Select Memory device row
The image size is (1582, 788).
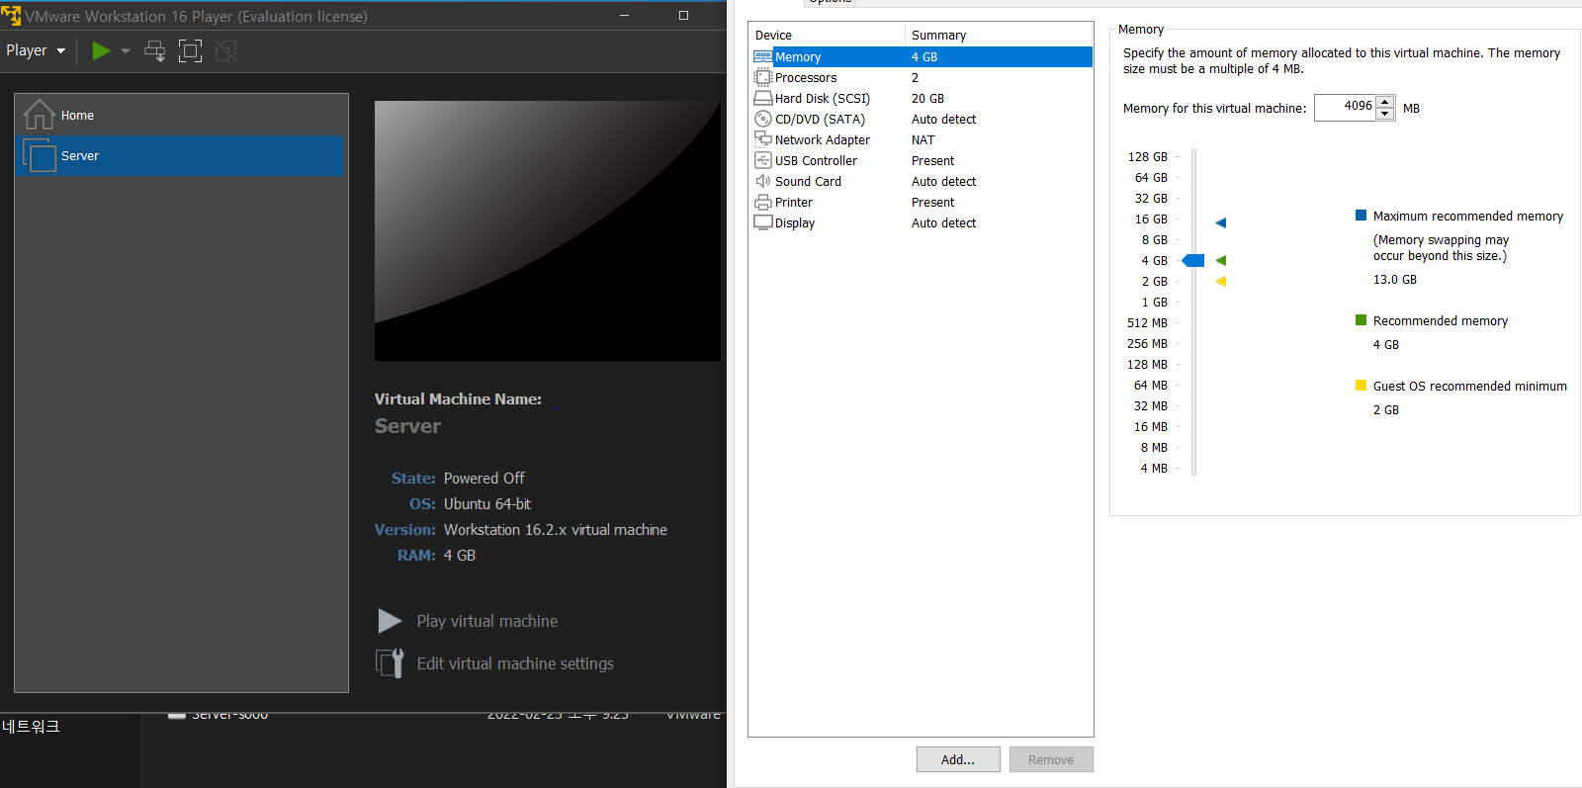pyautogui.click(x=922, y=57)
